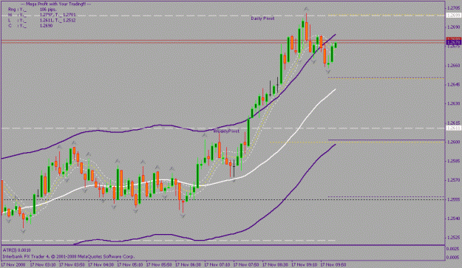Click the 1.2660 price axis label
This screenshot has height=268, width=462.
[x=453, y=65]
